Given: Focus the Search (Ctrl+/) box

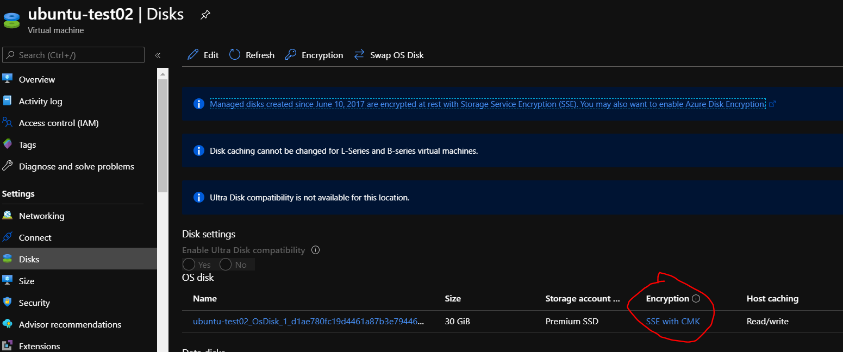Looking at the screenshot, I should coord(73,55).
